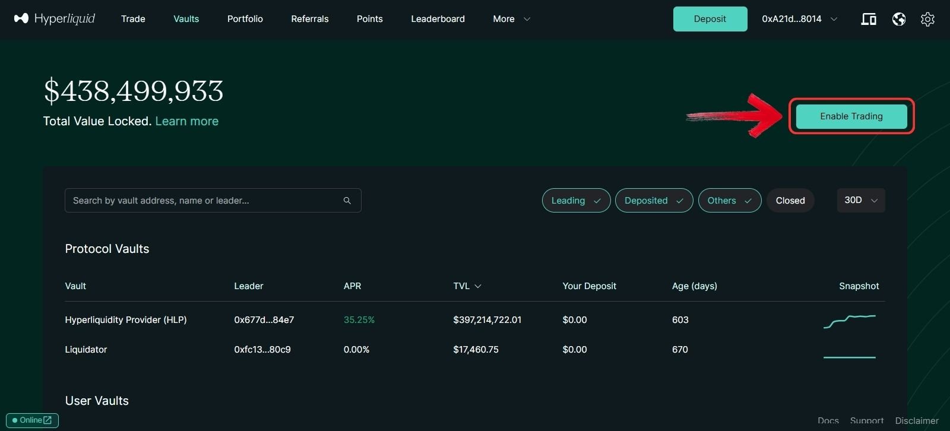Click the Vault column header
Image resolution: width=950 pixels, height=431 pixels.
pos(75,286)
